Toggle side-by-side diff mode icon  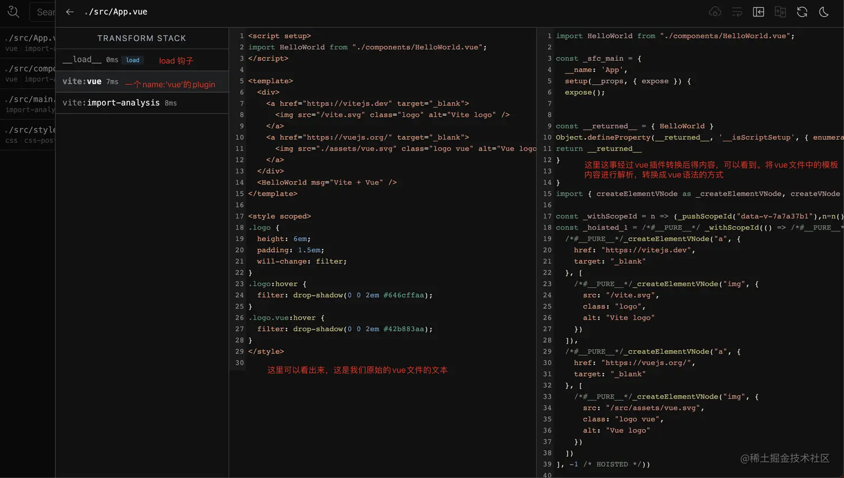pos(780,12)
